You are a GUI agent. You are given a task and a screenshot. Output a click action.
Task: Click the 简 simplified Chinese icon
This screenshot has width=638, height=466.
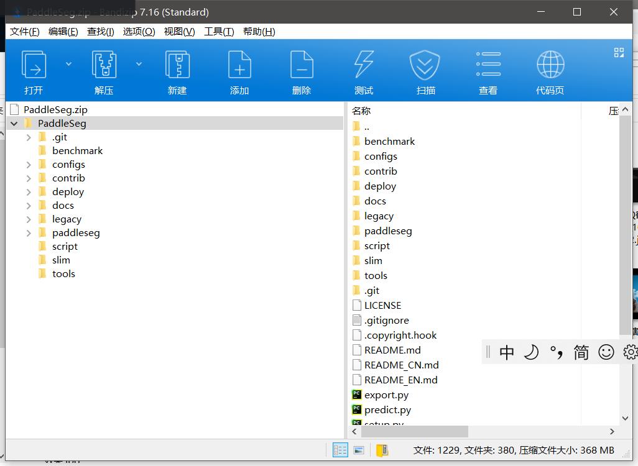pyautogui.click(x=581, y=352)
